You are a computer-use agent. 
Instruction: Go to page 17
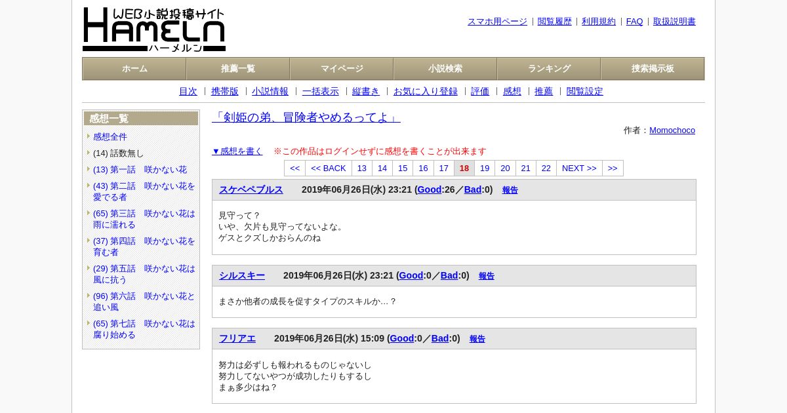(x=444, y=168)
